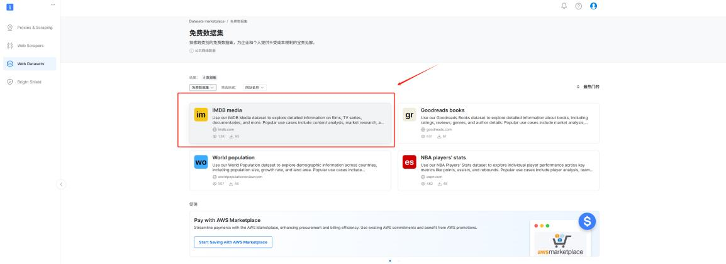This screenshot has height=264, width=726.
Task: Click the Web Scrapers icon
Action: click(x=9, y=46)
